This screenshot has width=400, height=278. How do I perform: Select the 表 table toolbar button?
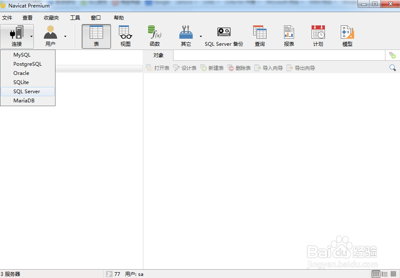(96, 36)
